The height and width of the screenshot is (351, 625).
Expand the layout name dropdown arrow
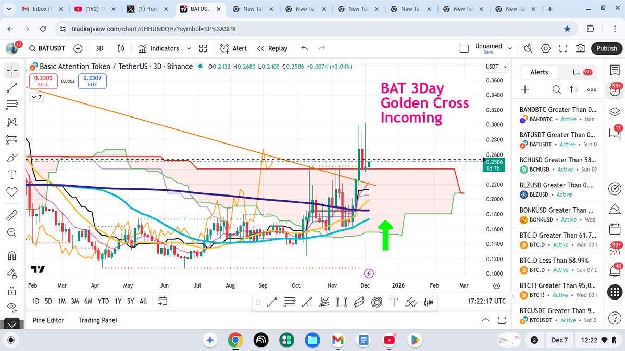510,48
